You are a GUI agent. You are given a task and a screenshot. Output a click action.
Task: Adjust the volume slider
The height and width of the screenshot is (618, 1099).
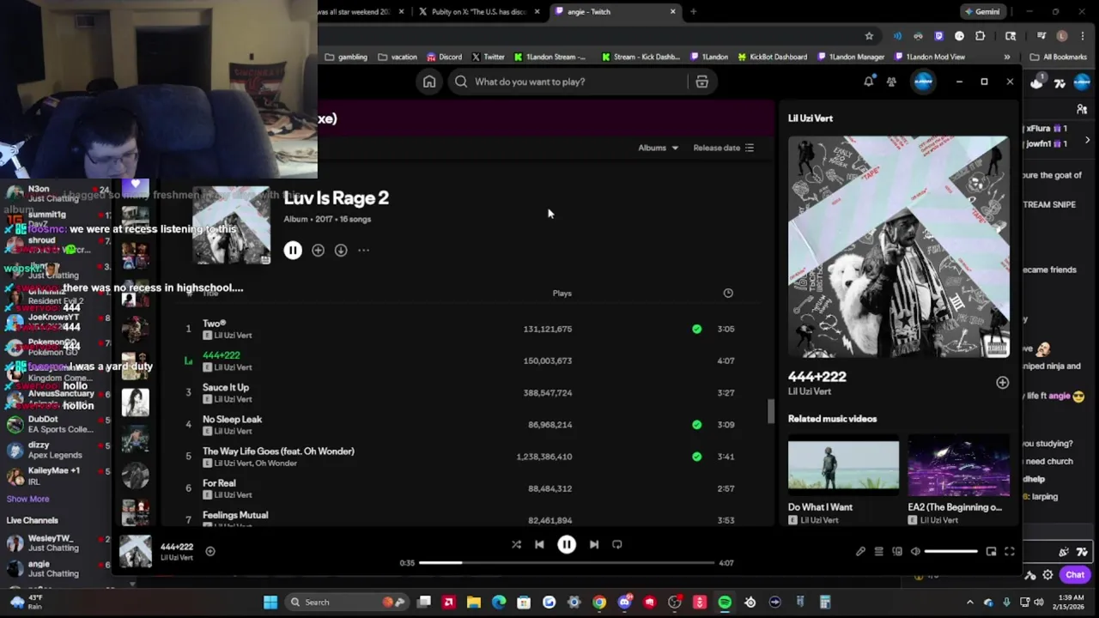pyautogui.click(x=951, y=551)
